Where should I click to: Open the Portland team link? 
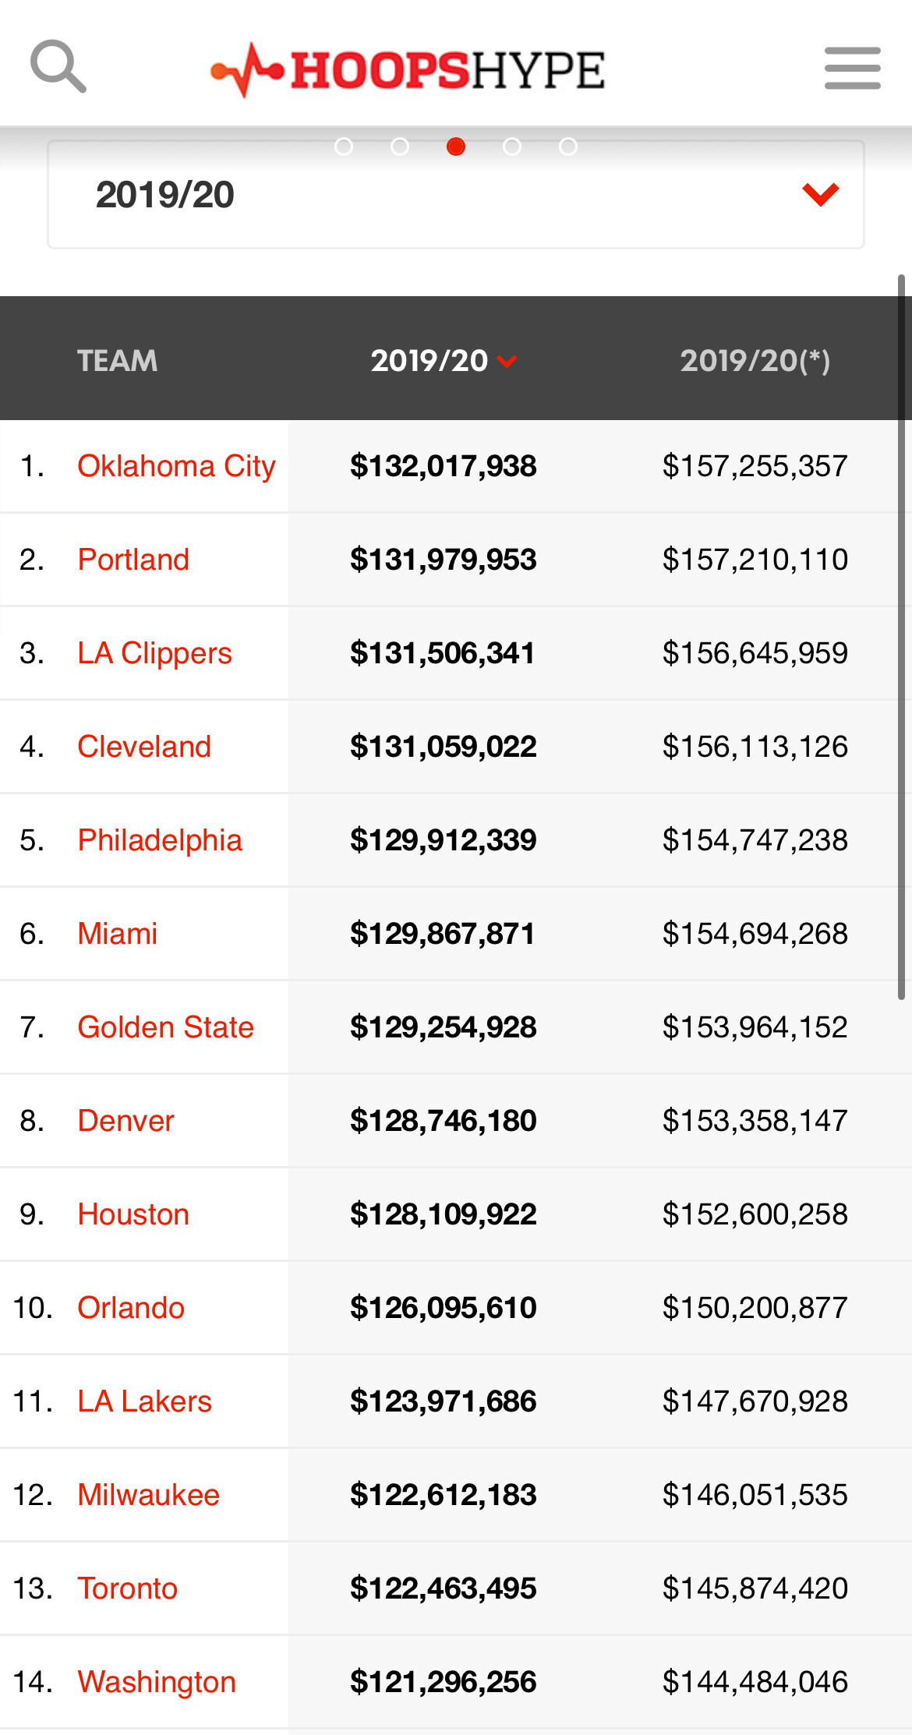pyautogui.click(x=133, y=560)
